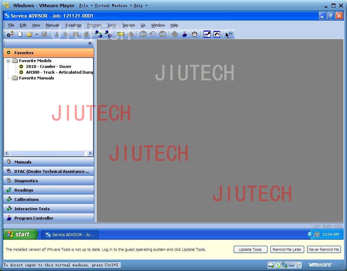Open the Session menu
Screen dimensions: 347x271
[128, 25]
